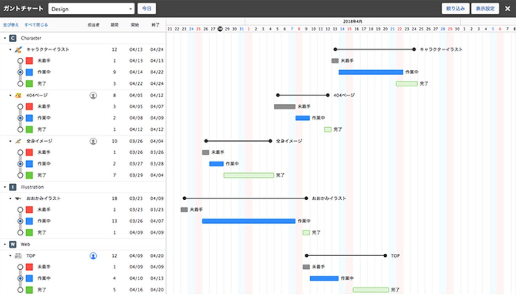Open the 絞り込み filter button
This screenshot has height=295, width=516.
pyautogui.click(x=455, y=9)
